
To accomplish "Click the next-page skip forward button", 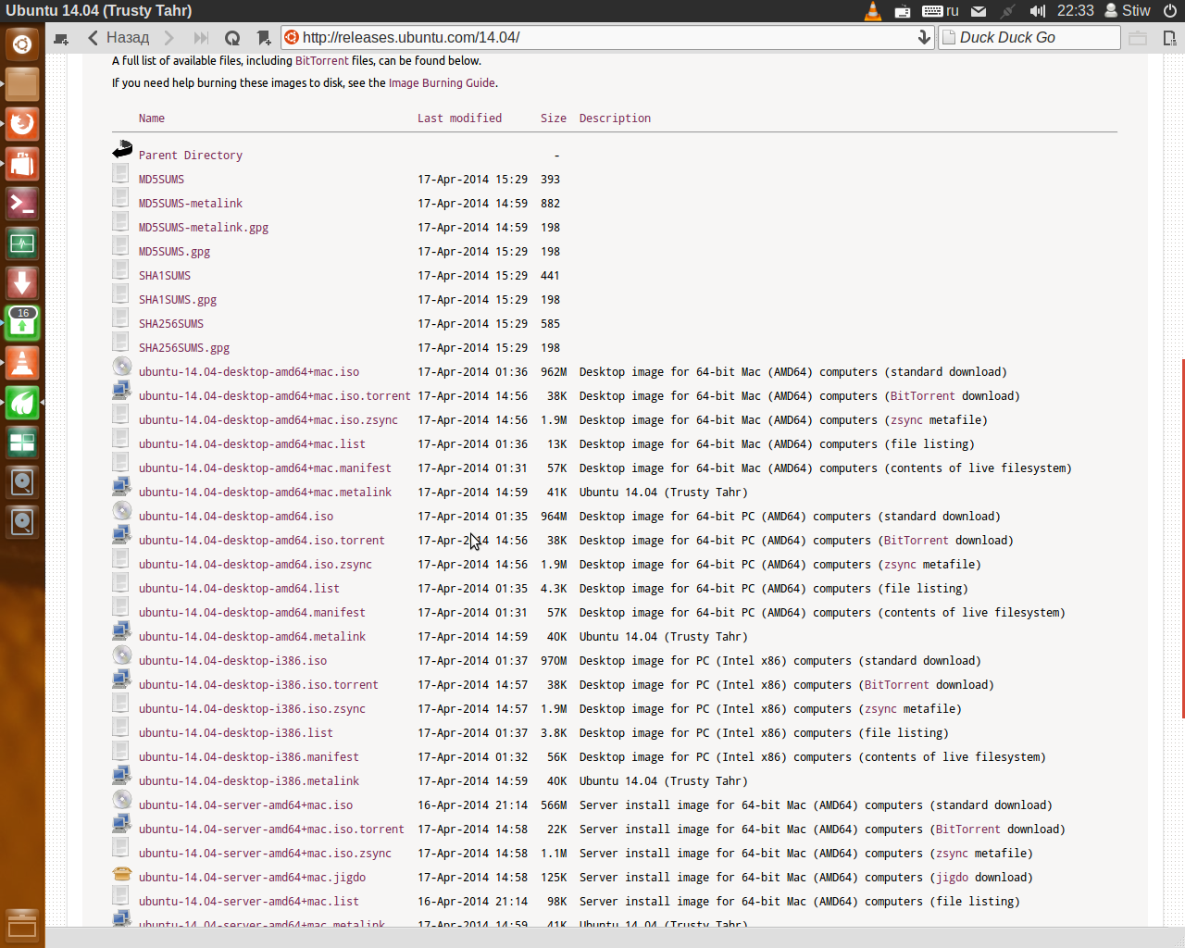I will [x=201, y=38].
